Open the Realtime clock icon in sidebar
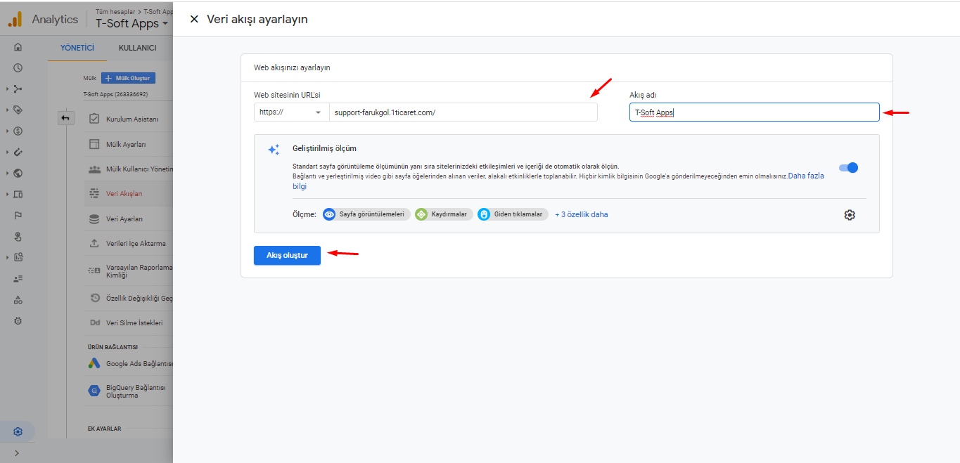Image resolution: width=960 pixels, height=463 pixels. 18,68
